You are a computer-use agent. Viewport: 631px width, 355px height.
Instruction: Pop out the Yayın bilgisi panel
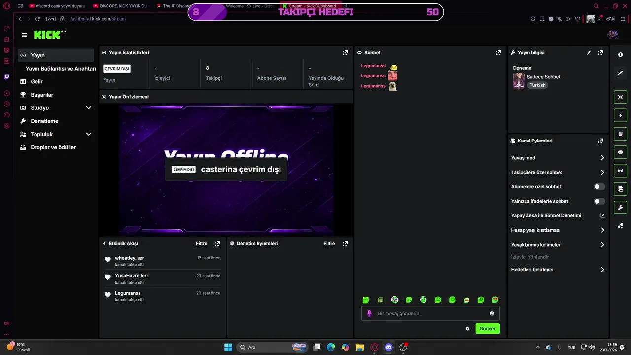coord(600,52)
